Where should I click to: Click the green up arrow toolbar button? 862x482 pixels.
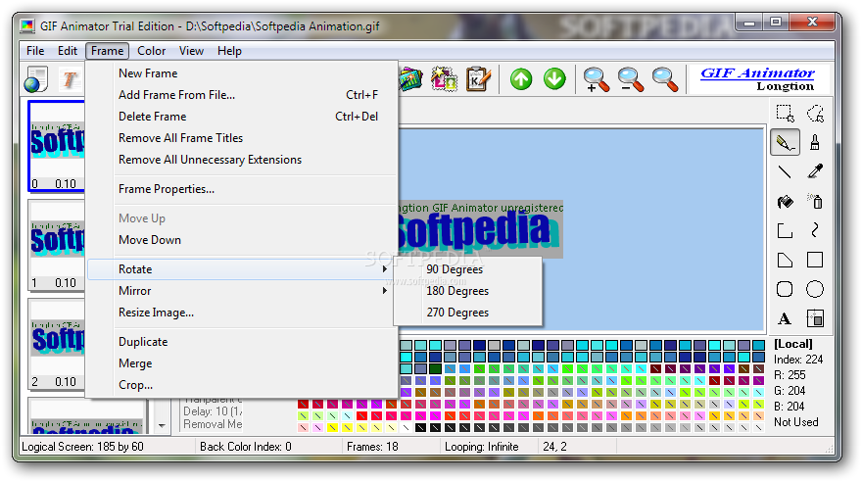(520, 79)
